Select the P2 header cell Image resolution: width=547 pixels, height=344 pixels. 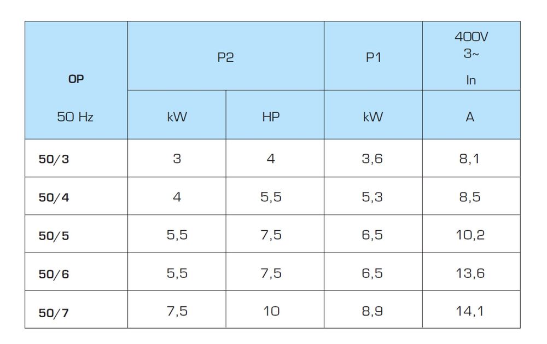(x=225, y=57)
